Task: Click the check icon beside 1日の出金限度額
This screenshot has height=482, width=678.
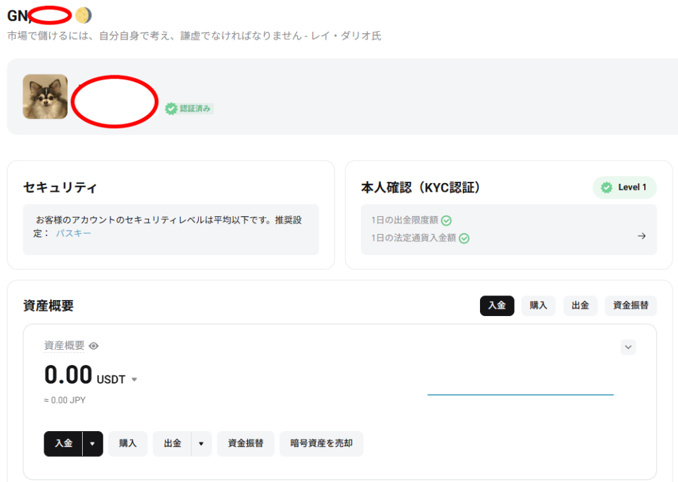Action: (446, 221)
